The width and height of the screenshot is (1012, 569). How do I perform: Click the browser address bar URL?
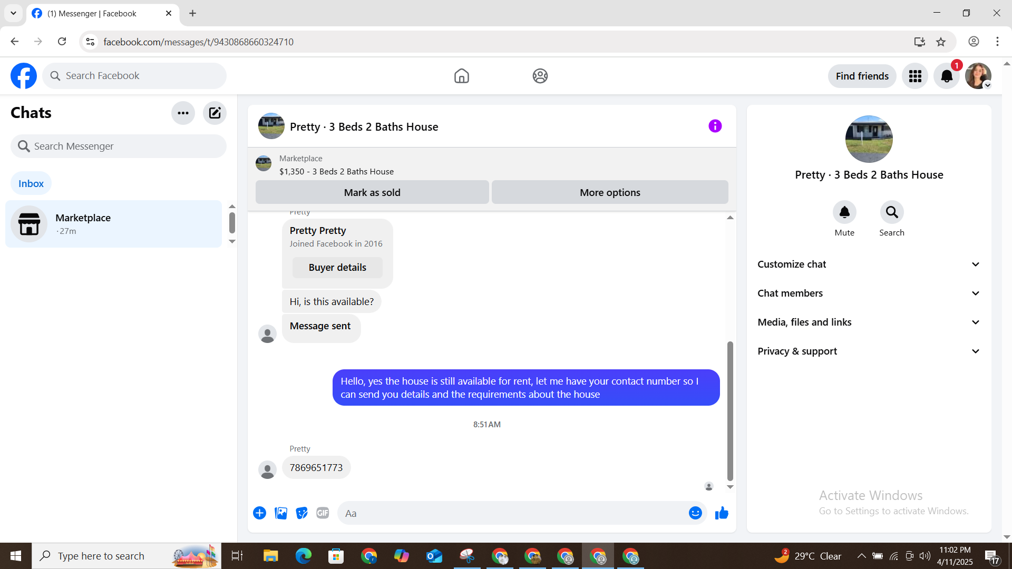[x=198, y=42]
